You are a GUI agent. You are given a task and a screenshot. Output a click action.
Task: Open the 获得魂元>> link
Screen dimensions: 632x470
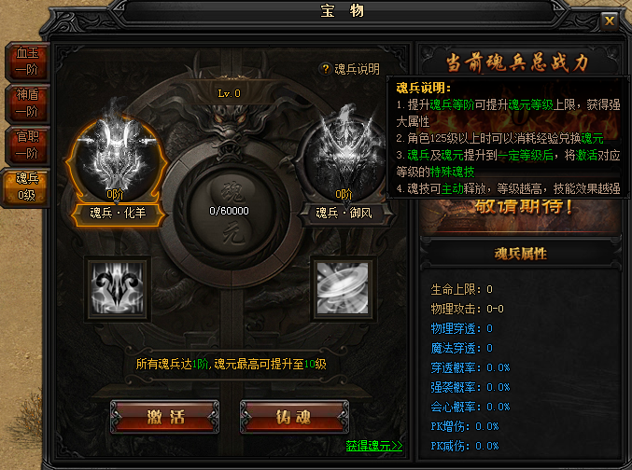374,446
